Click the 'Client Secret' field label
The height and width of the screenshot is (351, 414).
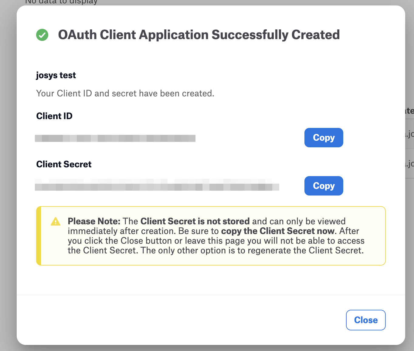tap(64, 164)
